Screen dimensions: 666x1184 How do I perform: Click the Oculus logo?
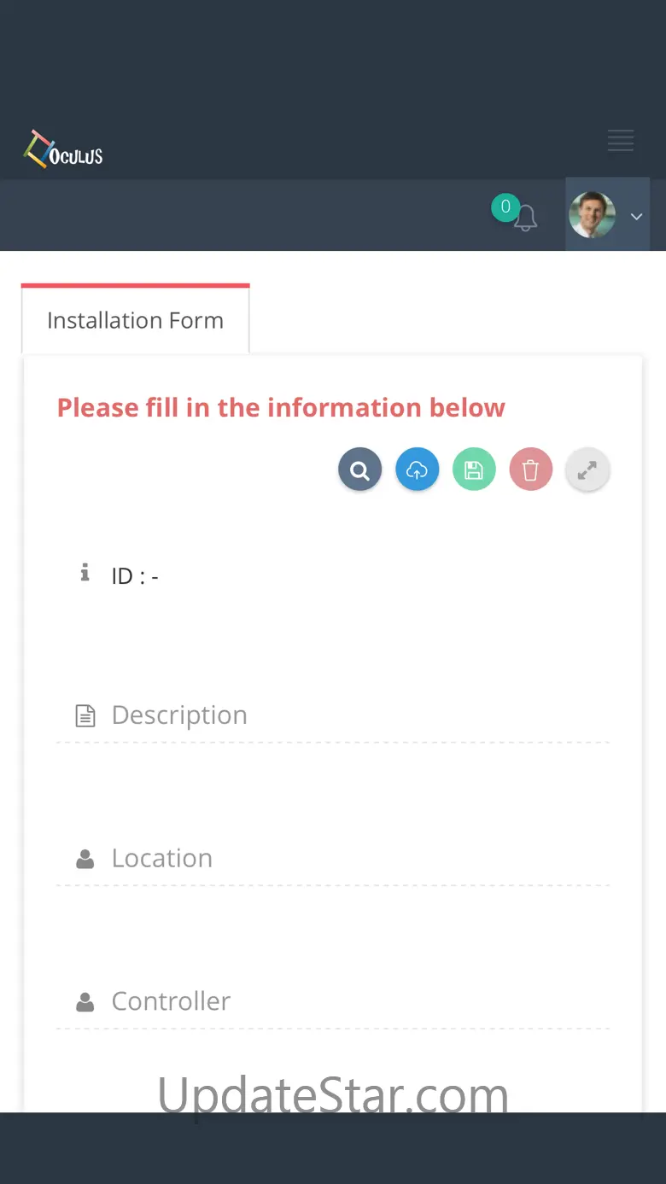point(63,149)
